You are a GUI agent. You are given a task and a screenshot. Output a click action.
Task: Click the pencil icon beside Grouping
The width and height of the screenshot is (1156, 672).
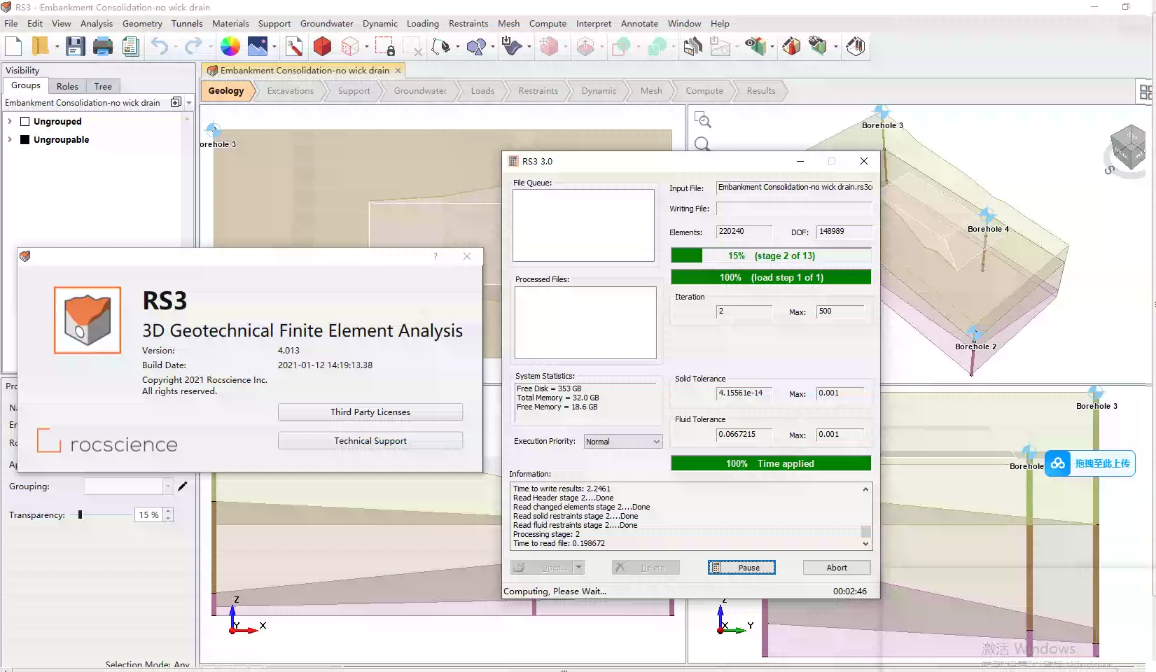(x=183, y=486)
